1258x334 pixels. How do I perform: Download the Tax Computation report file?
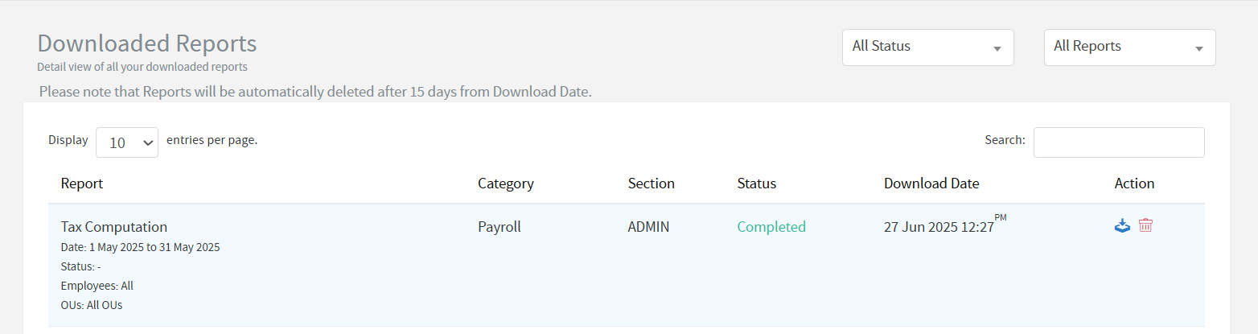tap(1122, 226)
